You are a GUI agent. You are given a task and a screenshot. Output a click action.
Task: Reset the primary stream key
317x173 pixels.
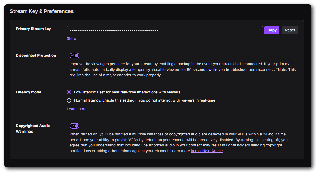pyautogui.click(x=290, y=30)
